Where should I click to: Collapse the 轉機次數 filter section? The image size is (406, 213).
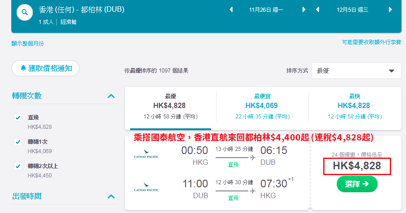[111, 96]
